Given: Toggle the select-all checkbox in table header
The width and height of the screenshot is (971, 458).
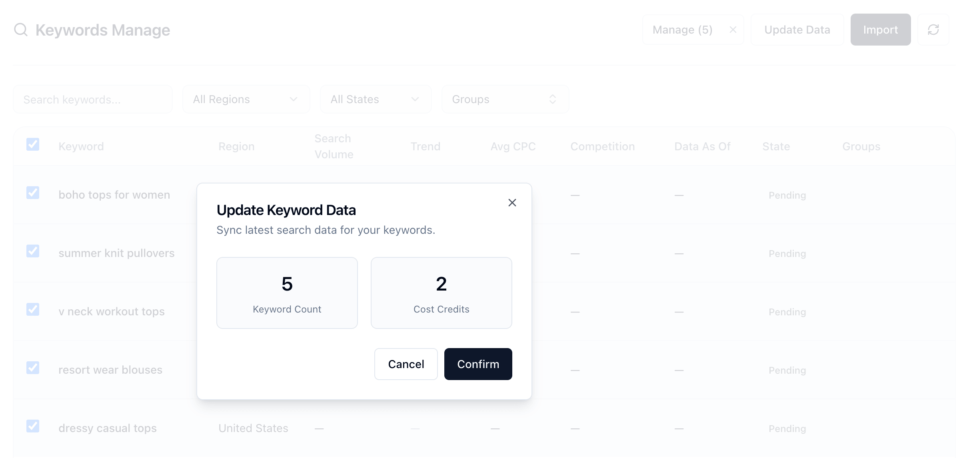Looking at the screenshot, I should pos(33,144).
